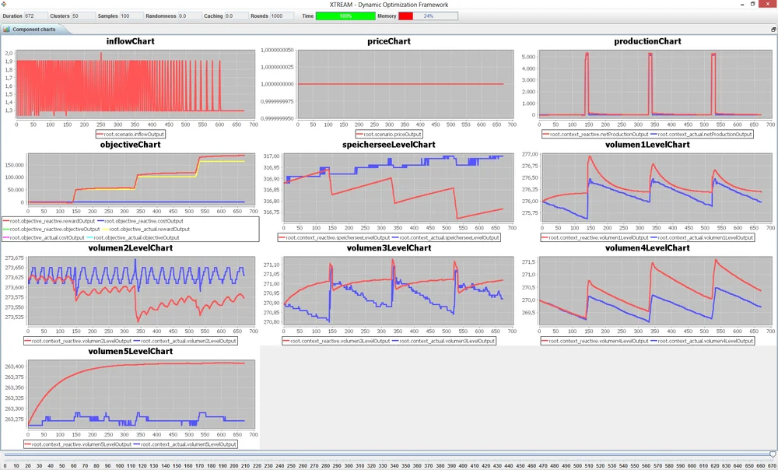This screenshot has width=778, height=470.
Task: Click the chart icon on Component charts tab
Action: tap(6, 30)
